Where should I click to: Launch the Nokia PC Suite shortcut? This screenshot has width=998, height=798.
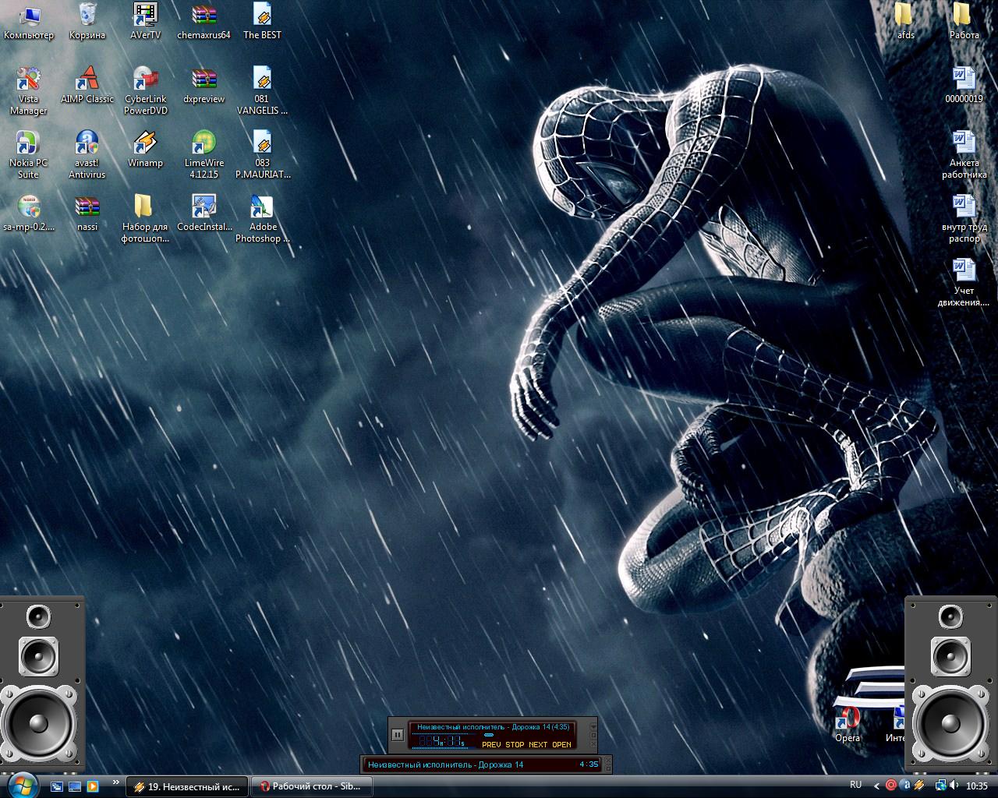29,154
